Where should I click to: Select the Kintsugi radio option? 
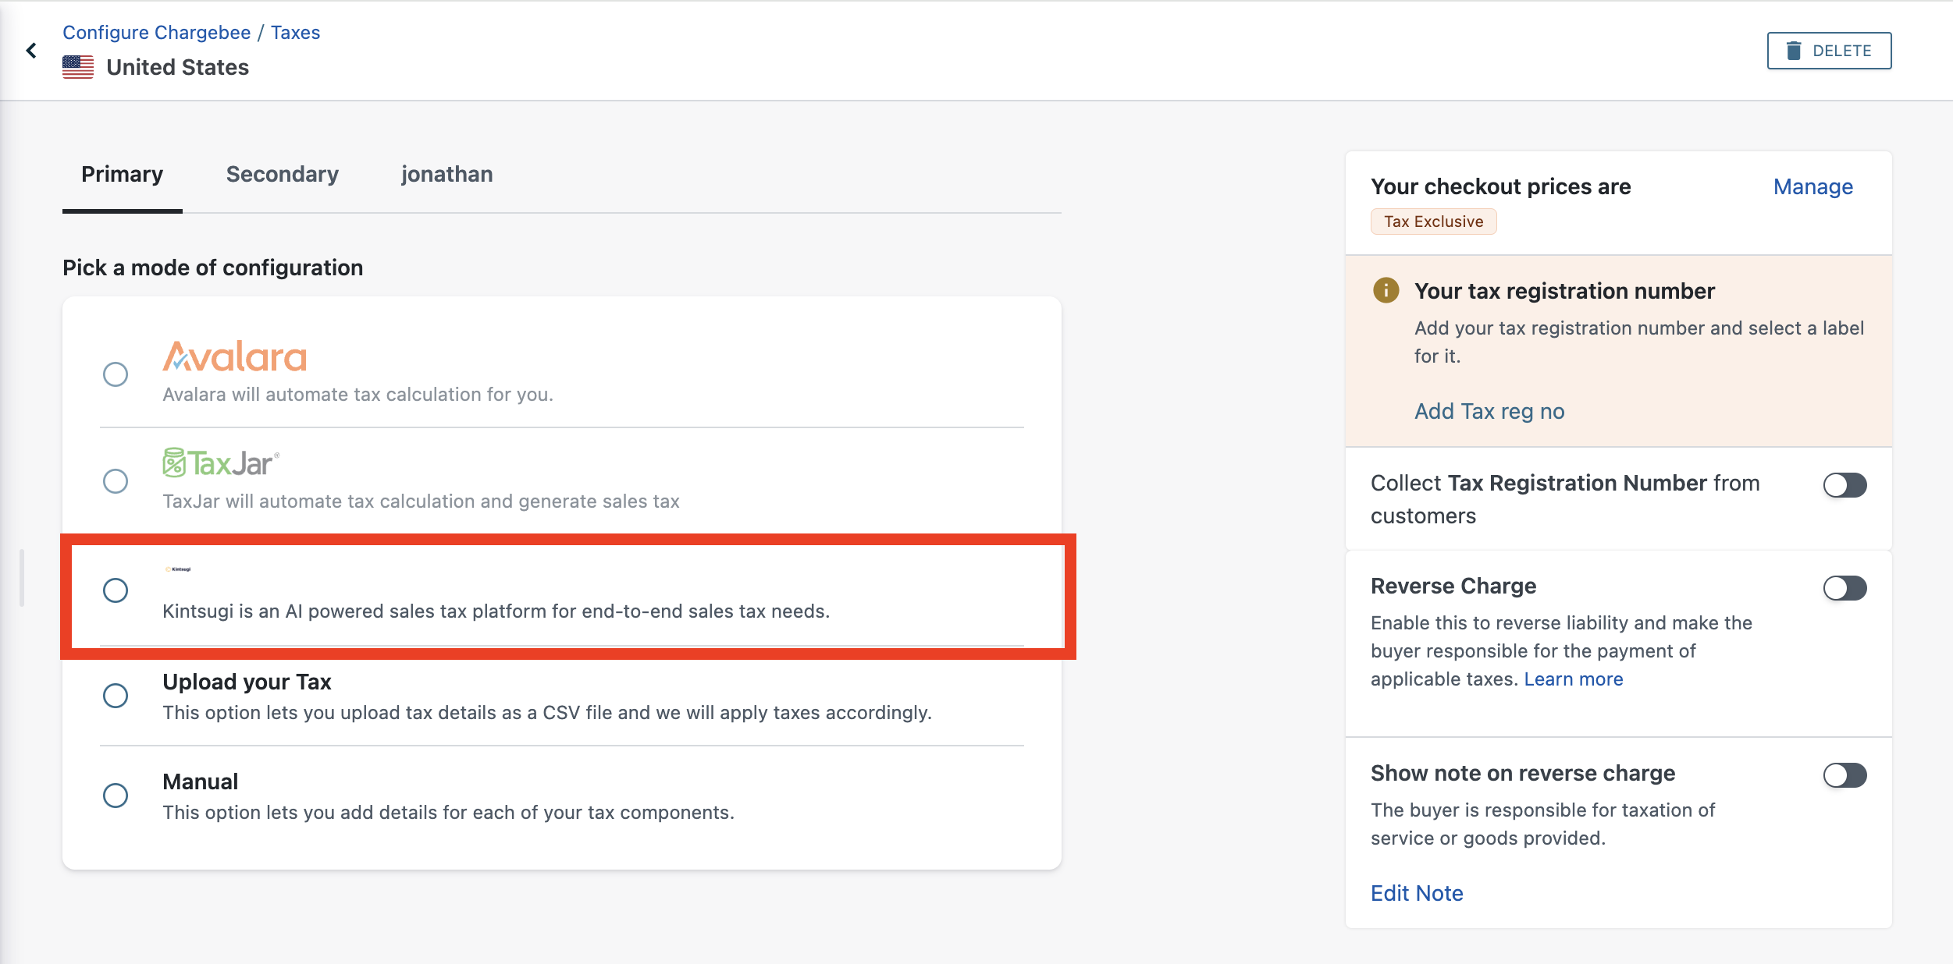pyautogui.click(x=116, y=590)
